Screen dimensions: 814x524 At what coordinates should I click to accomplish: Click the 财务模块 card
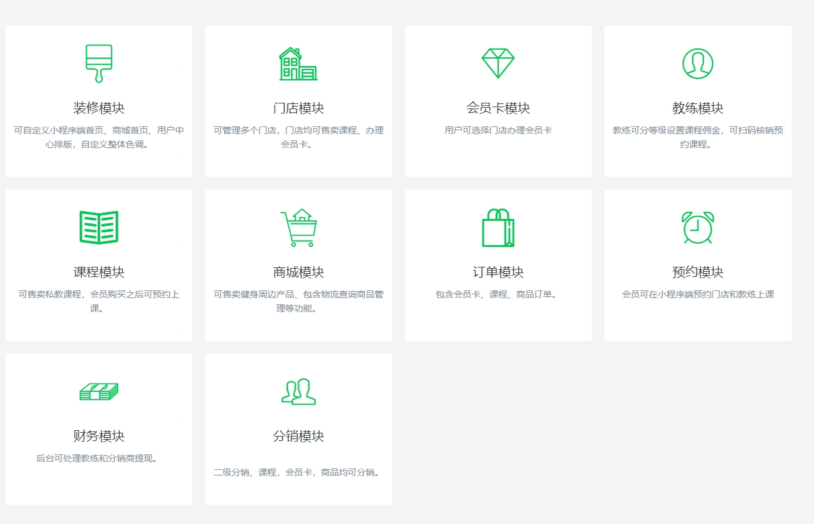pyautogui.click(x=99, y=429)
